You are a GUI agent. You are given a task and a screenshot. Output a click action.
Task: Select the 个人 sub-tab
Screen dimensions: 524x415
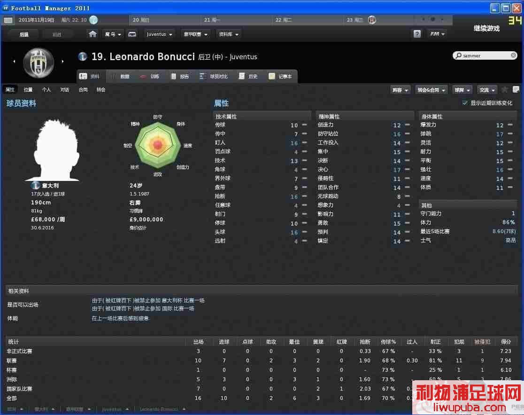(46, 90)
